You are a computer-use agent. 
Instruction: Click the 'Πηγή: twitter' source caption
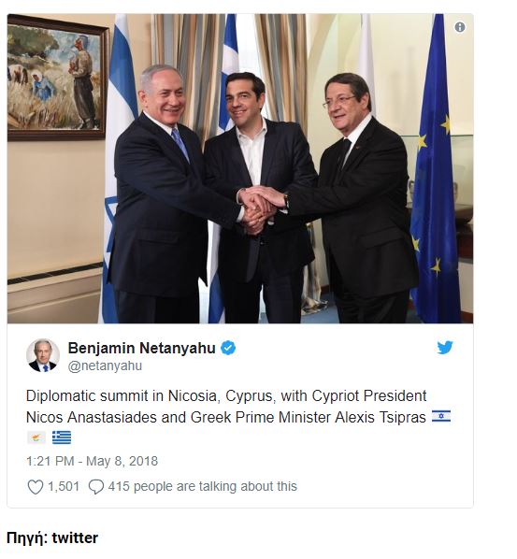pos(52,537)
